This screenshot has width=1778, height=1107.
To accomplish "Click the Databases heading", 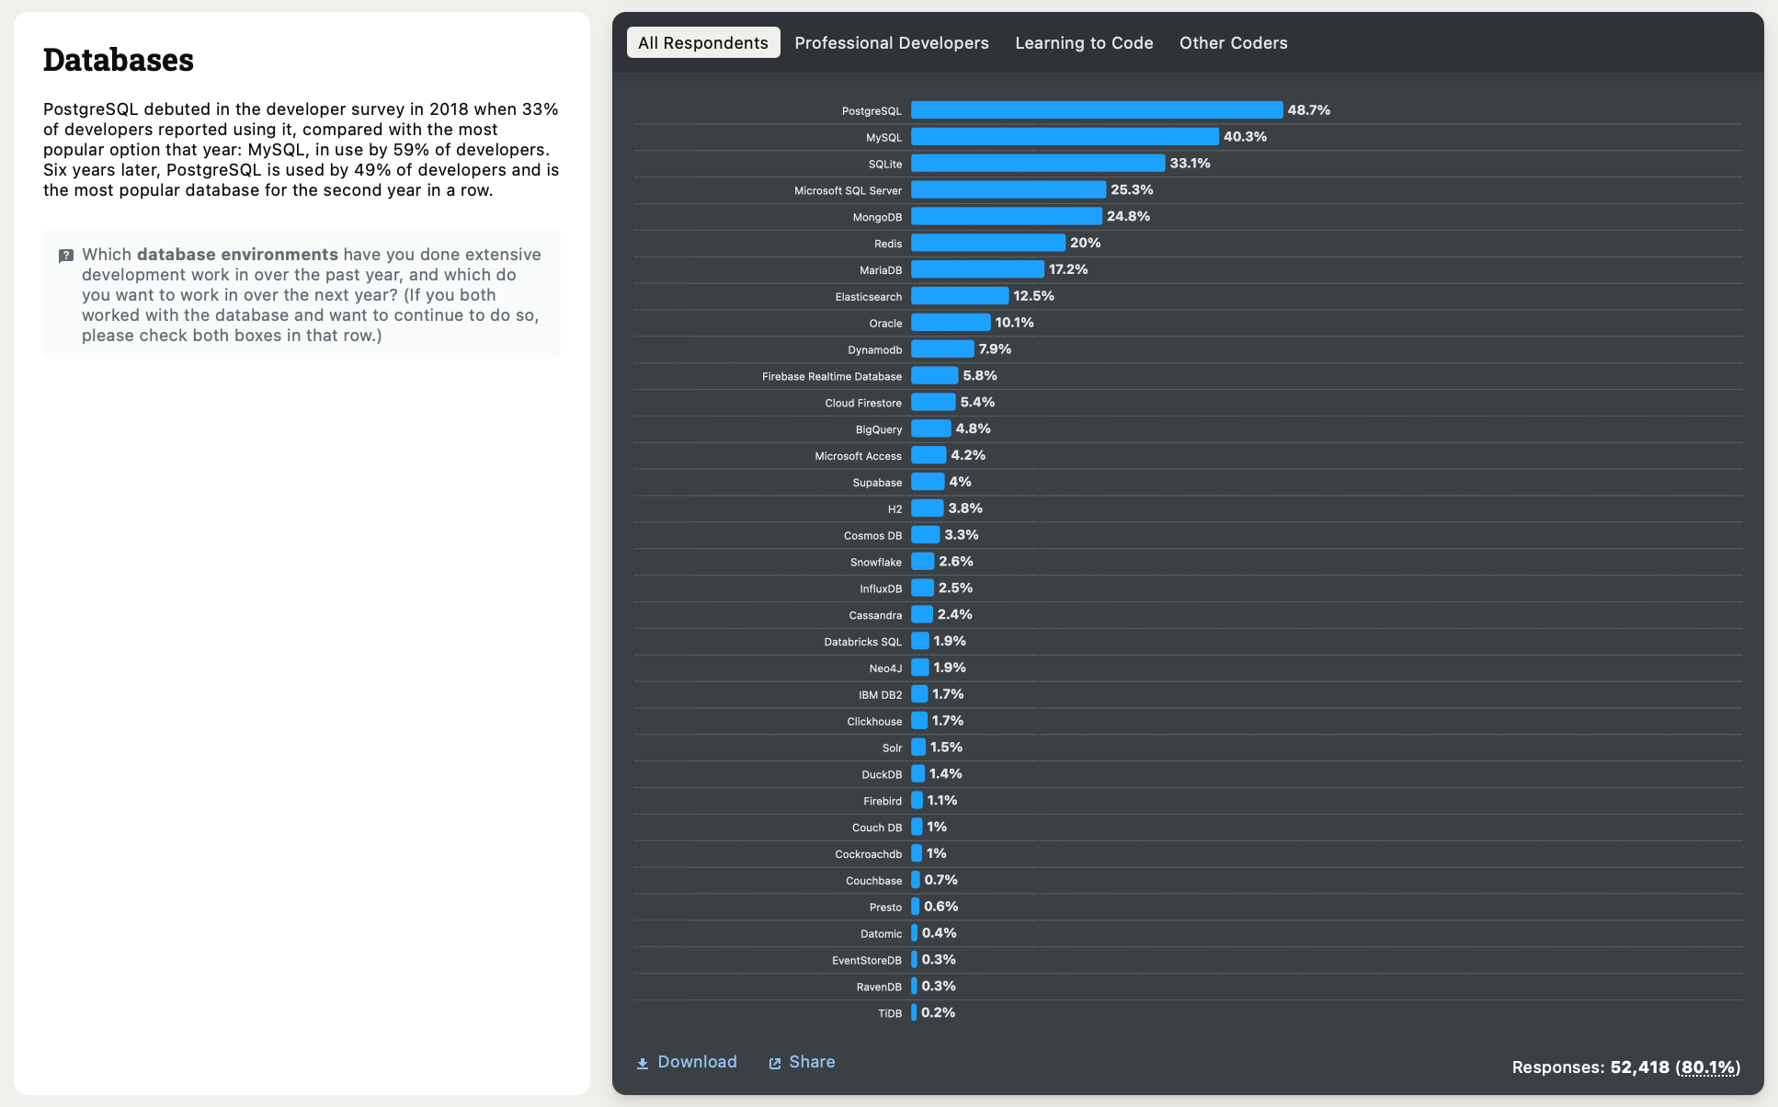I will point(119,59).
